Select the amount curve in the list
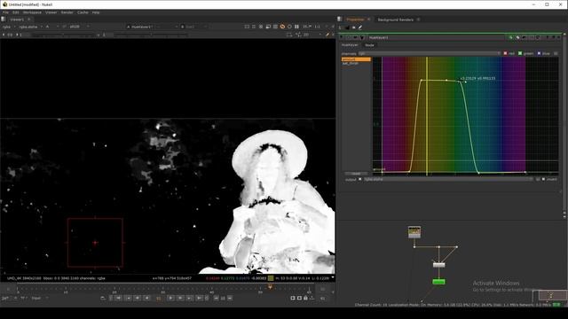 (x=356, y=59)
